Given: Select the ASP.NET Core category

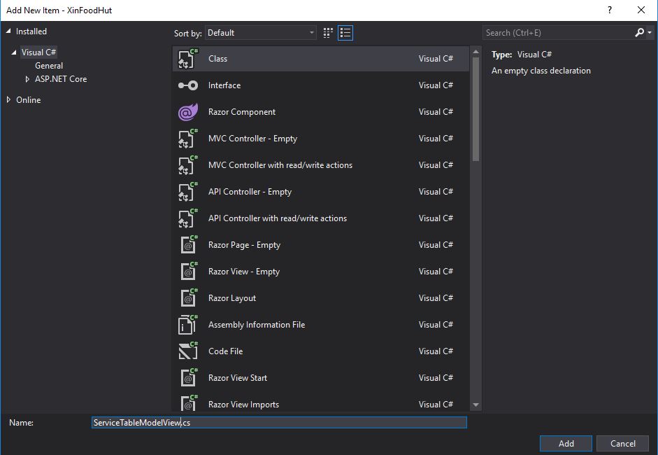Looking at the screenshot, I should pos(61,79).
